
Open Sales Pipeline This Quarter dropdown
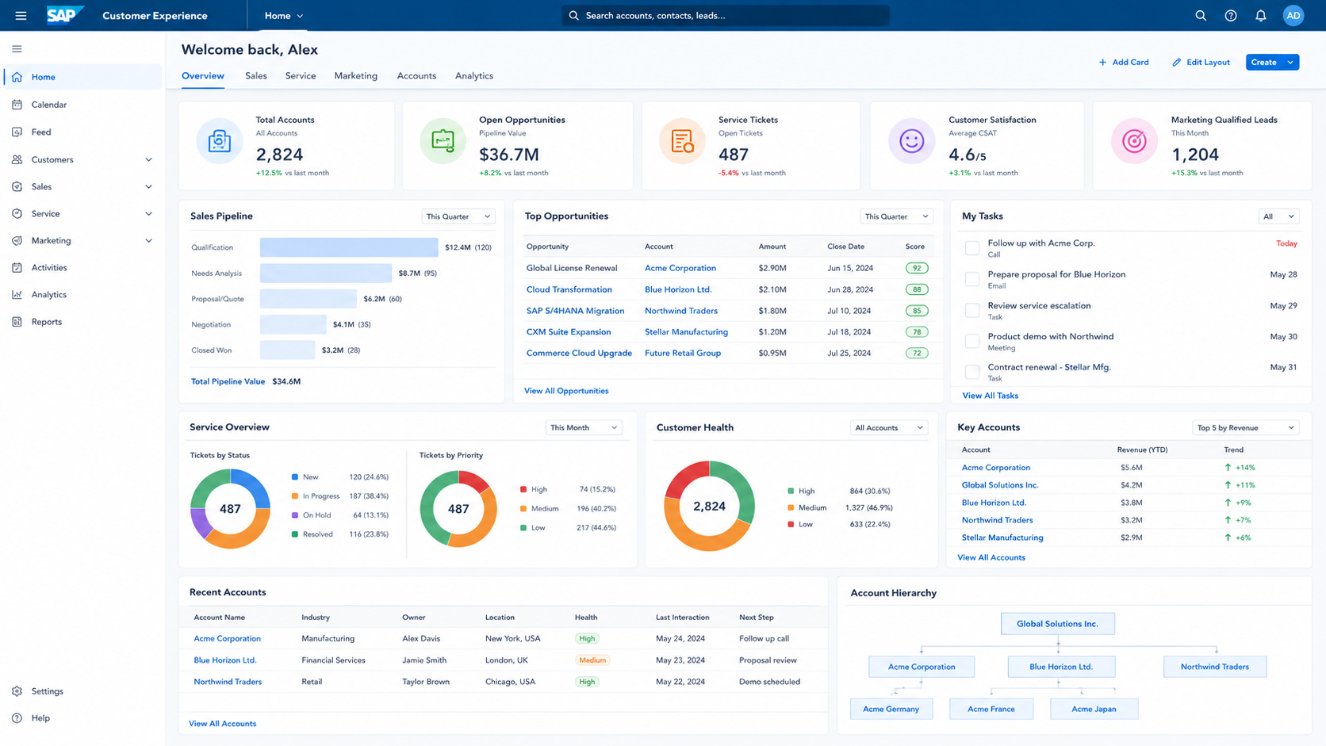tap(458, 216)
